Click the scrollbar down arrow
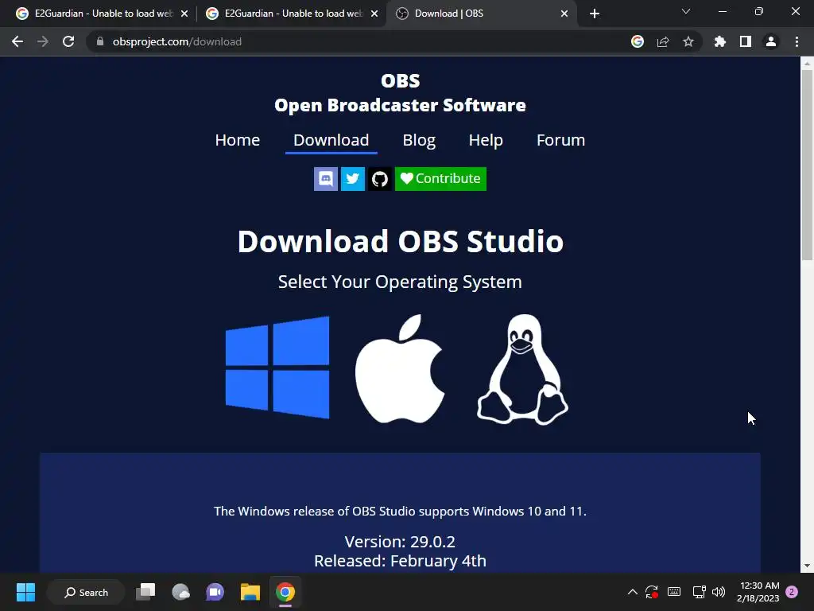 point(807,566)
